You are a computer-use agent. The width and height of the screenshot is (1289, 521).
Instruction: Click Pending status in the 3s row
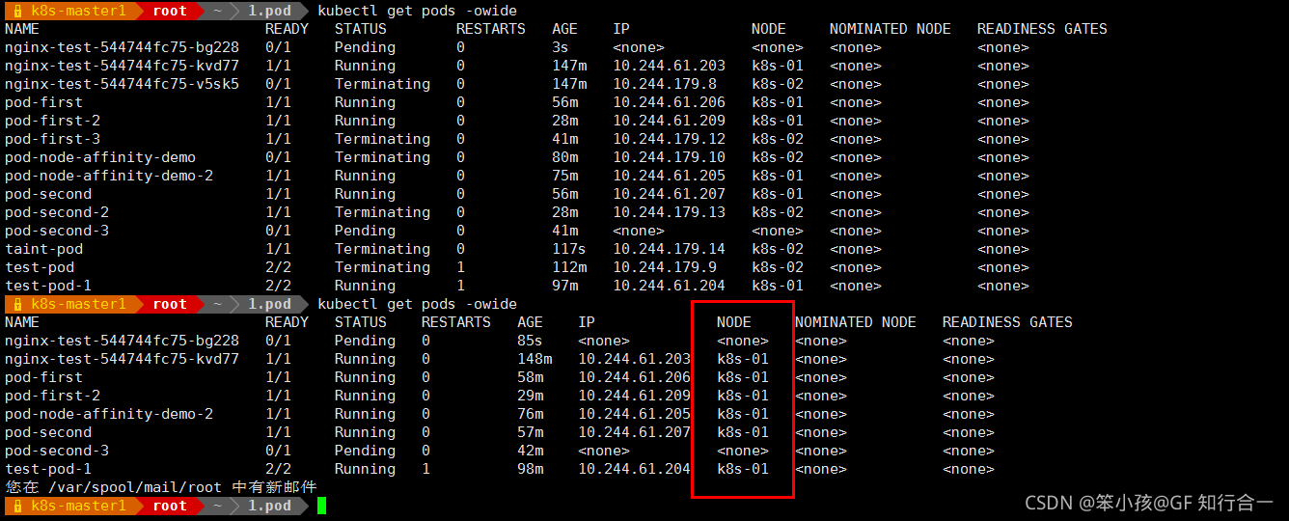[365, 47]
